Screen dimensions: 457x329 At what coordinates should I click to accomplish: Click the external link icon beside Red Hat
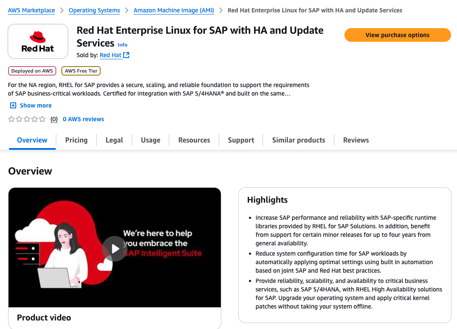(126, 55)
